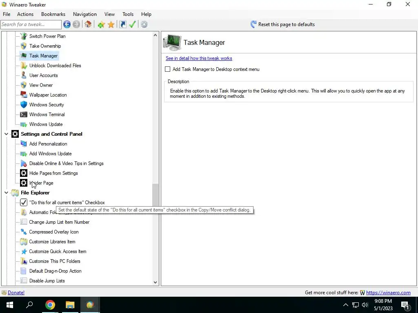The image size is (418, 313).
Task: Select Disable Jump Lists
Action: point(47,281)
